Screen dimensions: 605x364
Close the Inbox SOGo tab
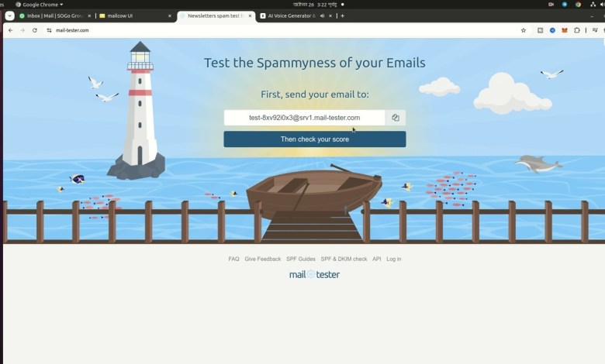click(89, 15)
